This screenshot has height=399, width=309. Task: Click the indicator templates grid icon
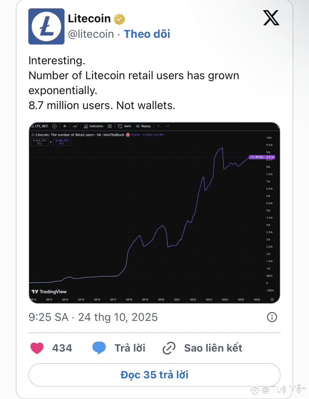pyautogui.click(x=110, y=126)
